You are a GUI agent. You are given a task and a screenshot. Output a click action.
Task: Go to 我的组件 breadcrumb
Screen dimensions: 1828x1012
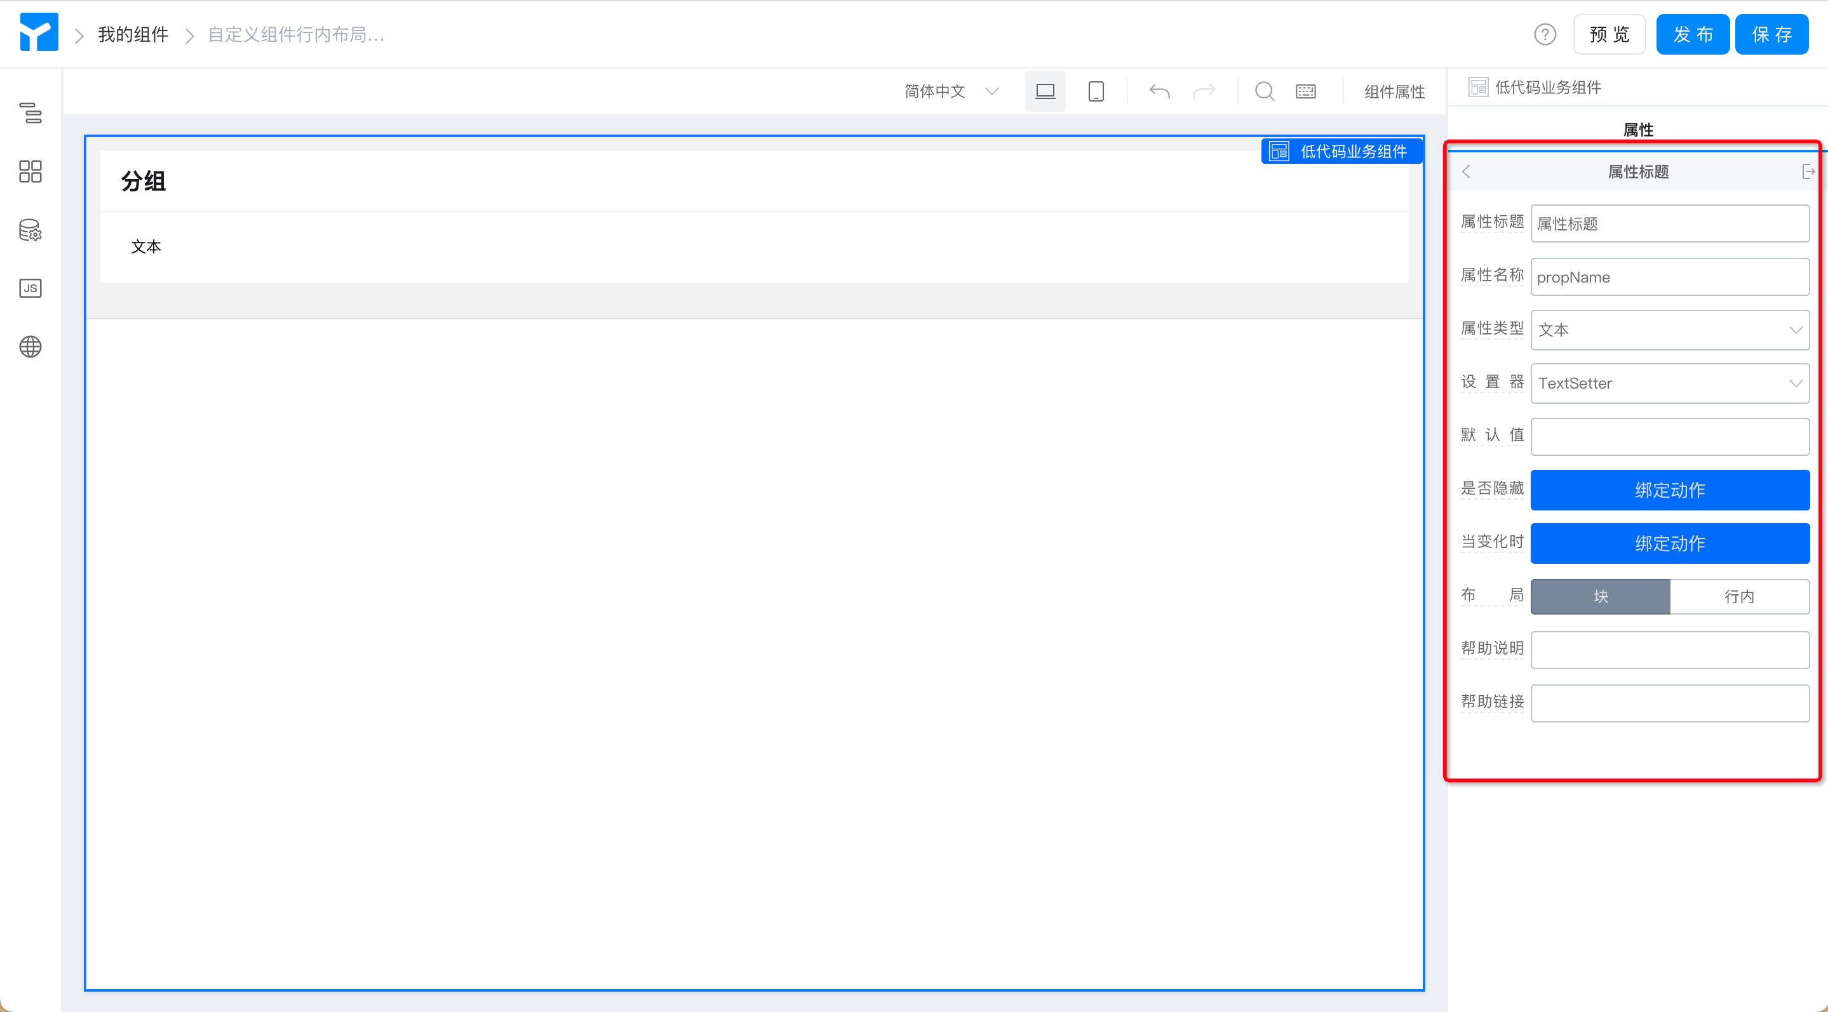click(x=133, y=34)
